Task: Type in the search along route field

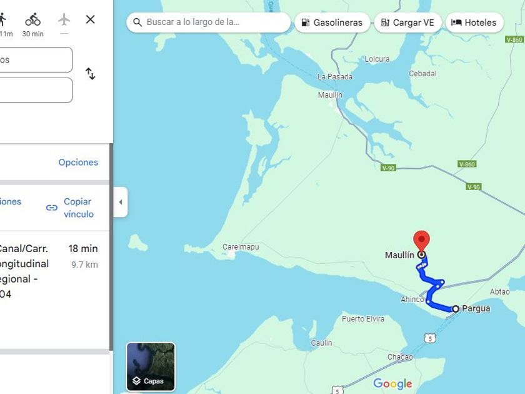Action: coord(212,23)
